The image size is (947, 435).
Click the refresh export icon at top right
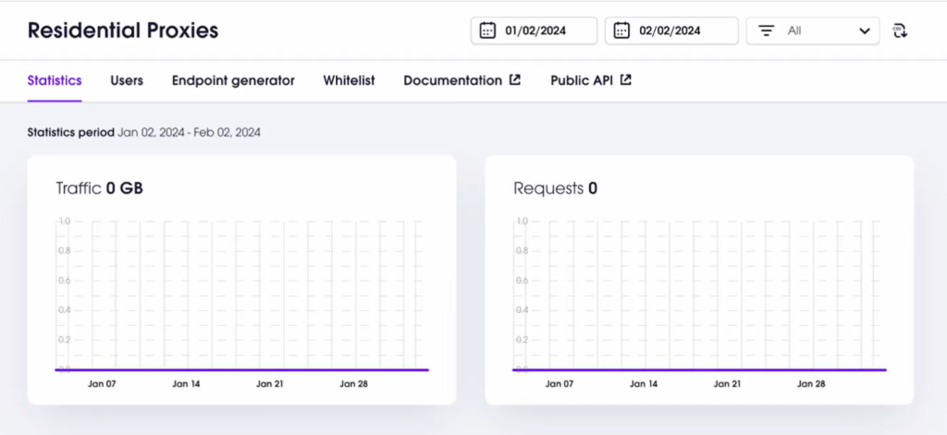point(900,31)
